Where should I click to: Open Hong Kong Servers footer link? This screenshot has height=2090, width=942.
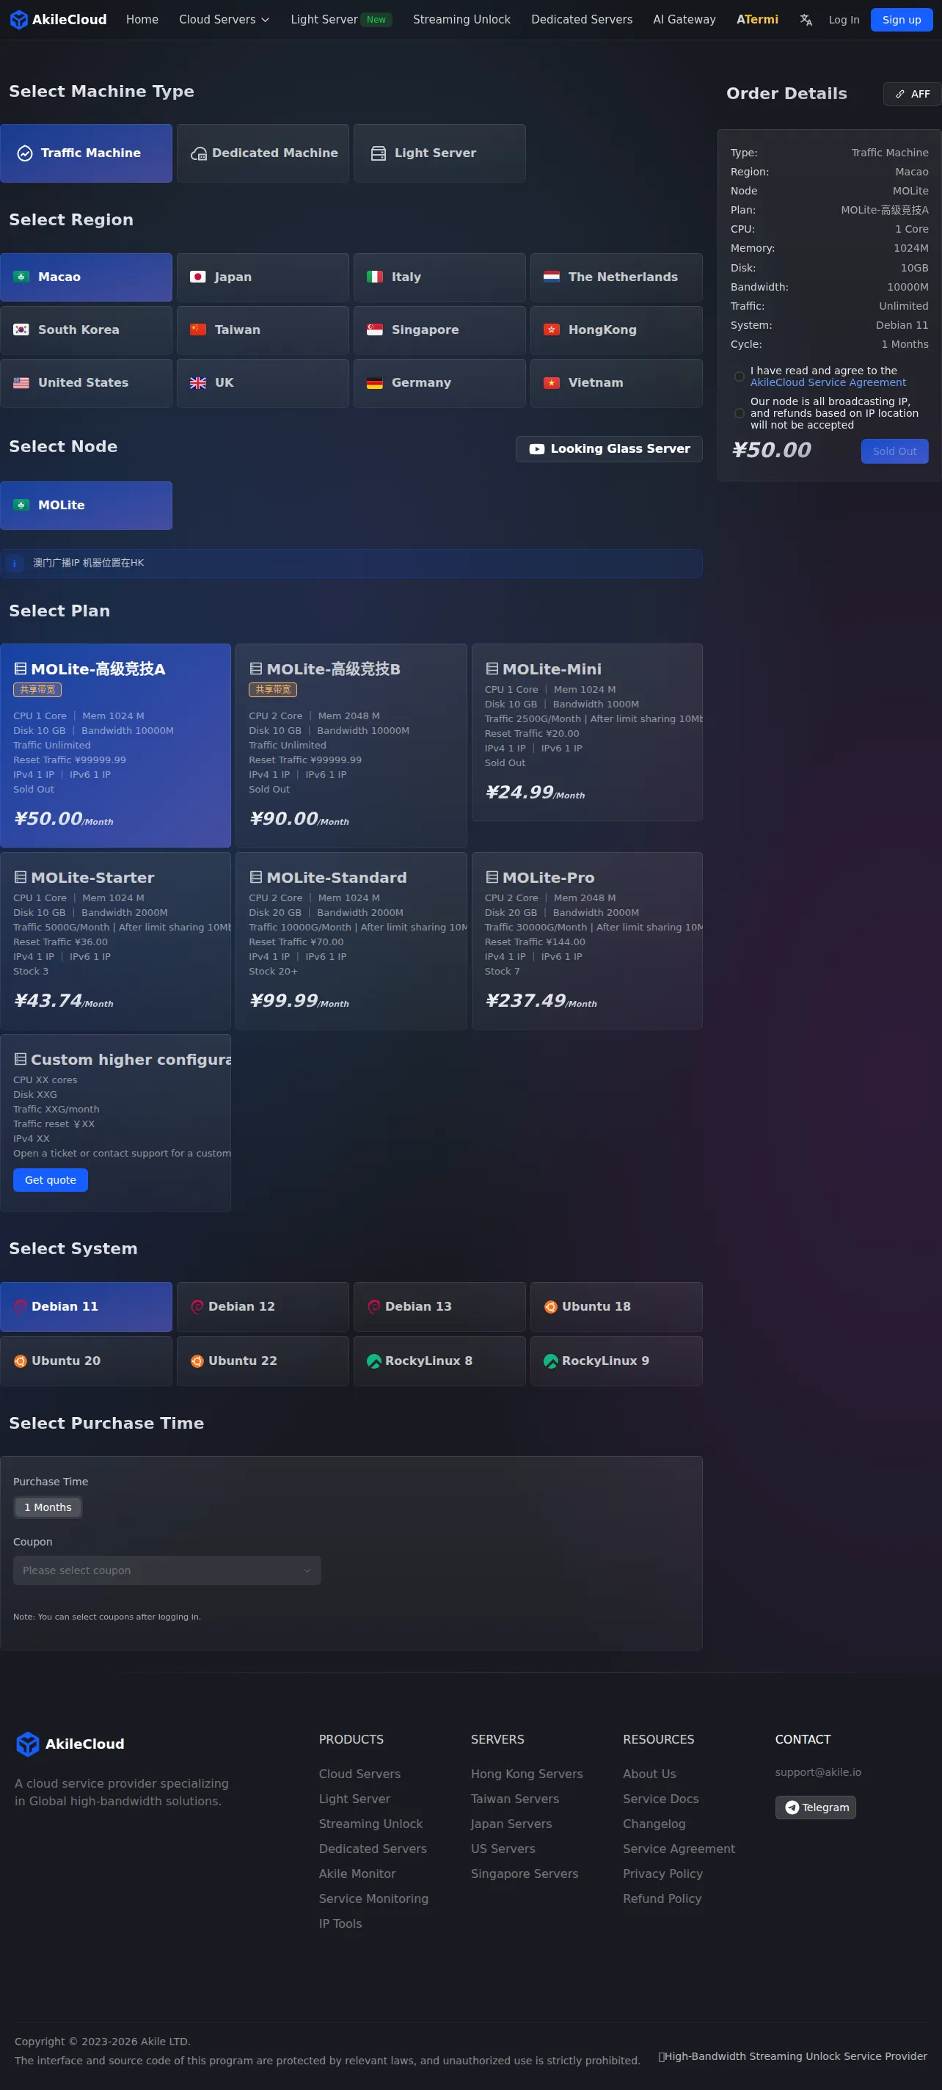click(x=527, y=1774)
